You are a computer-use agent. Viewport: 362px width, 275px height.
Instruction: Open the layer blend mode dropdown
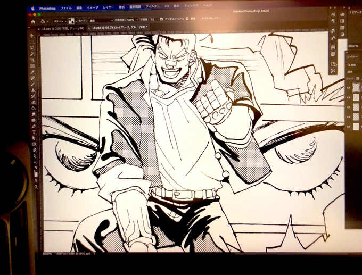[x=355, y=72]
